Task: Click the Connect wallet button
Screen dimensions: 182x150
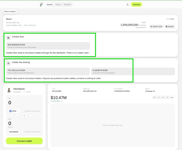Action: pyautogui.click(x=24, y=141)
